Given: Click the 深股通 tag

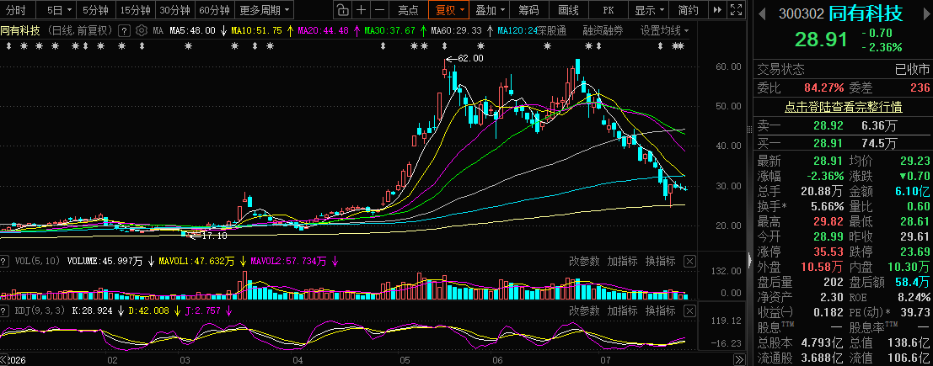Looking at the screenshot, I should [x=552, y=31].
